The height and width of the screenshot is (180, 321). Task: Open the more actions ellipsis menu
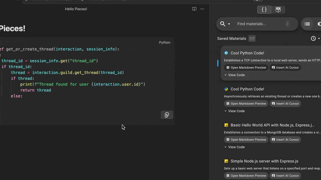pos(202,9)
